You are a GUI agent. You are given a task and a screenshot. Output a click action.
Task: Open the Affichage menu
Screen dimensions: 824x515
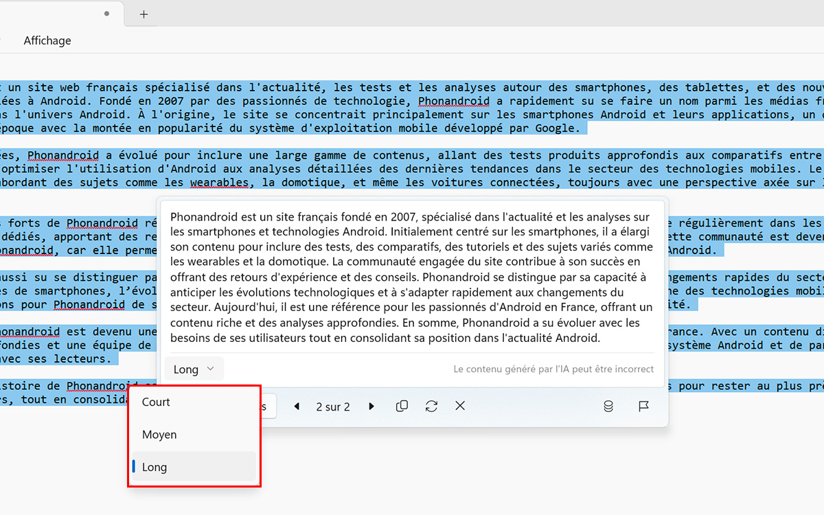(47, 41)
